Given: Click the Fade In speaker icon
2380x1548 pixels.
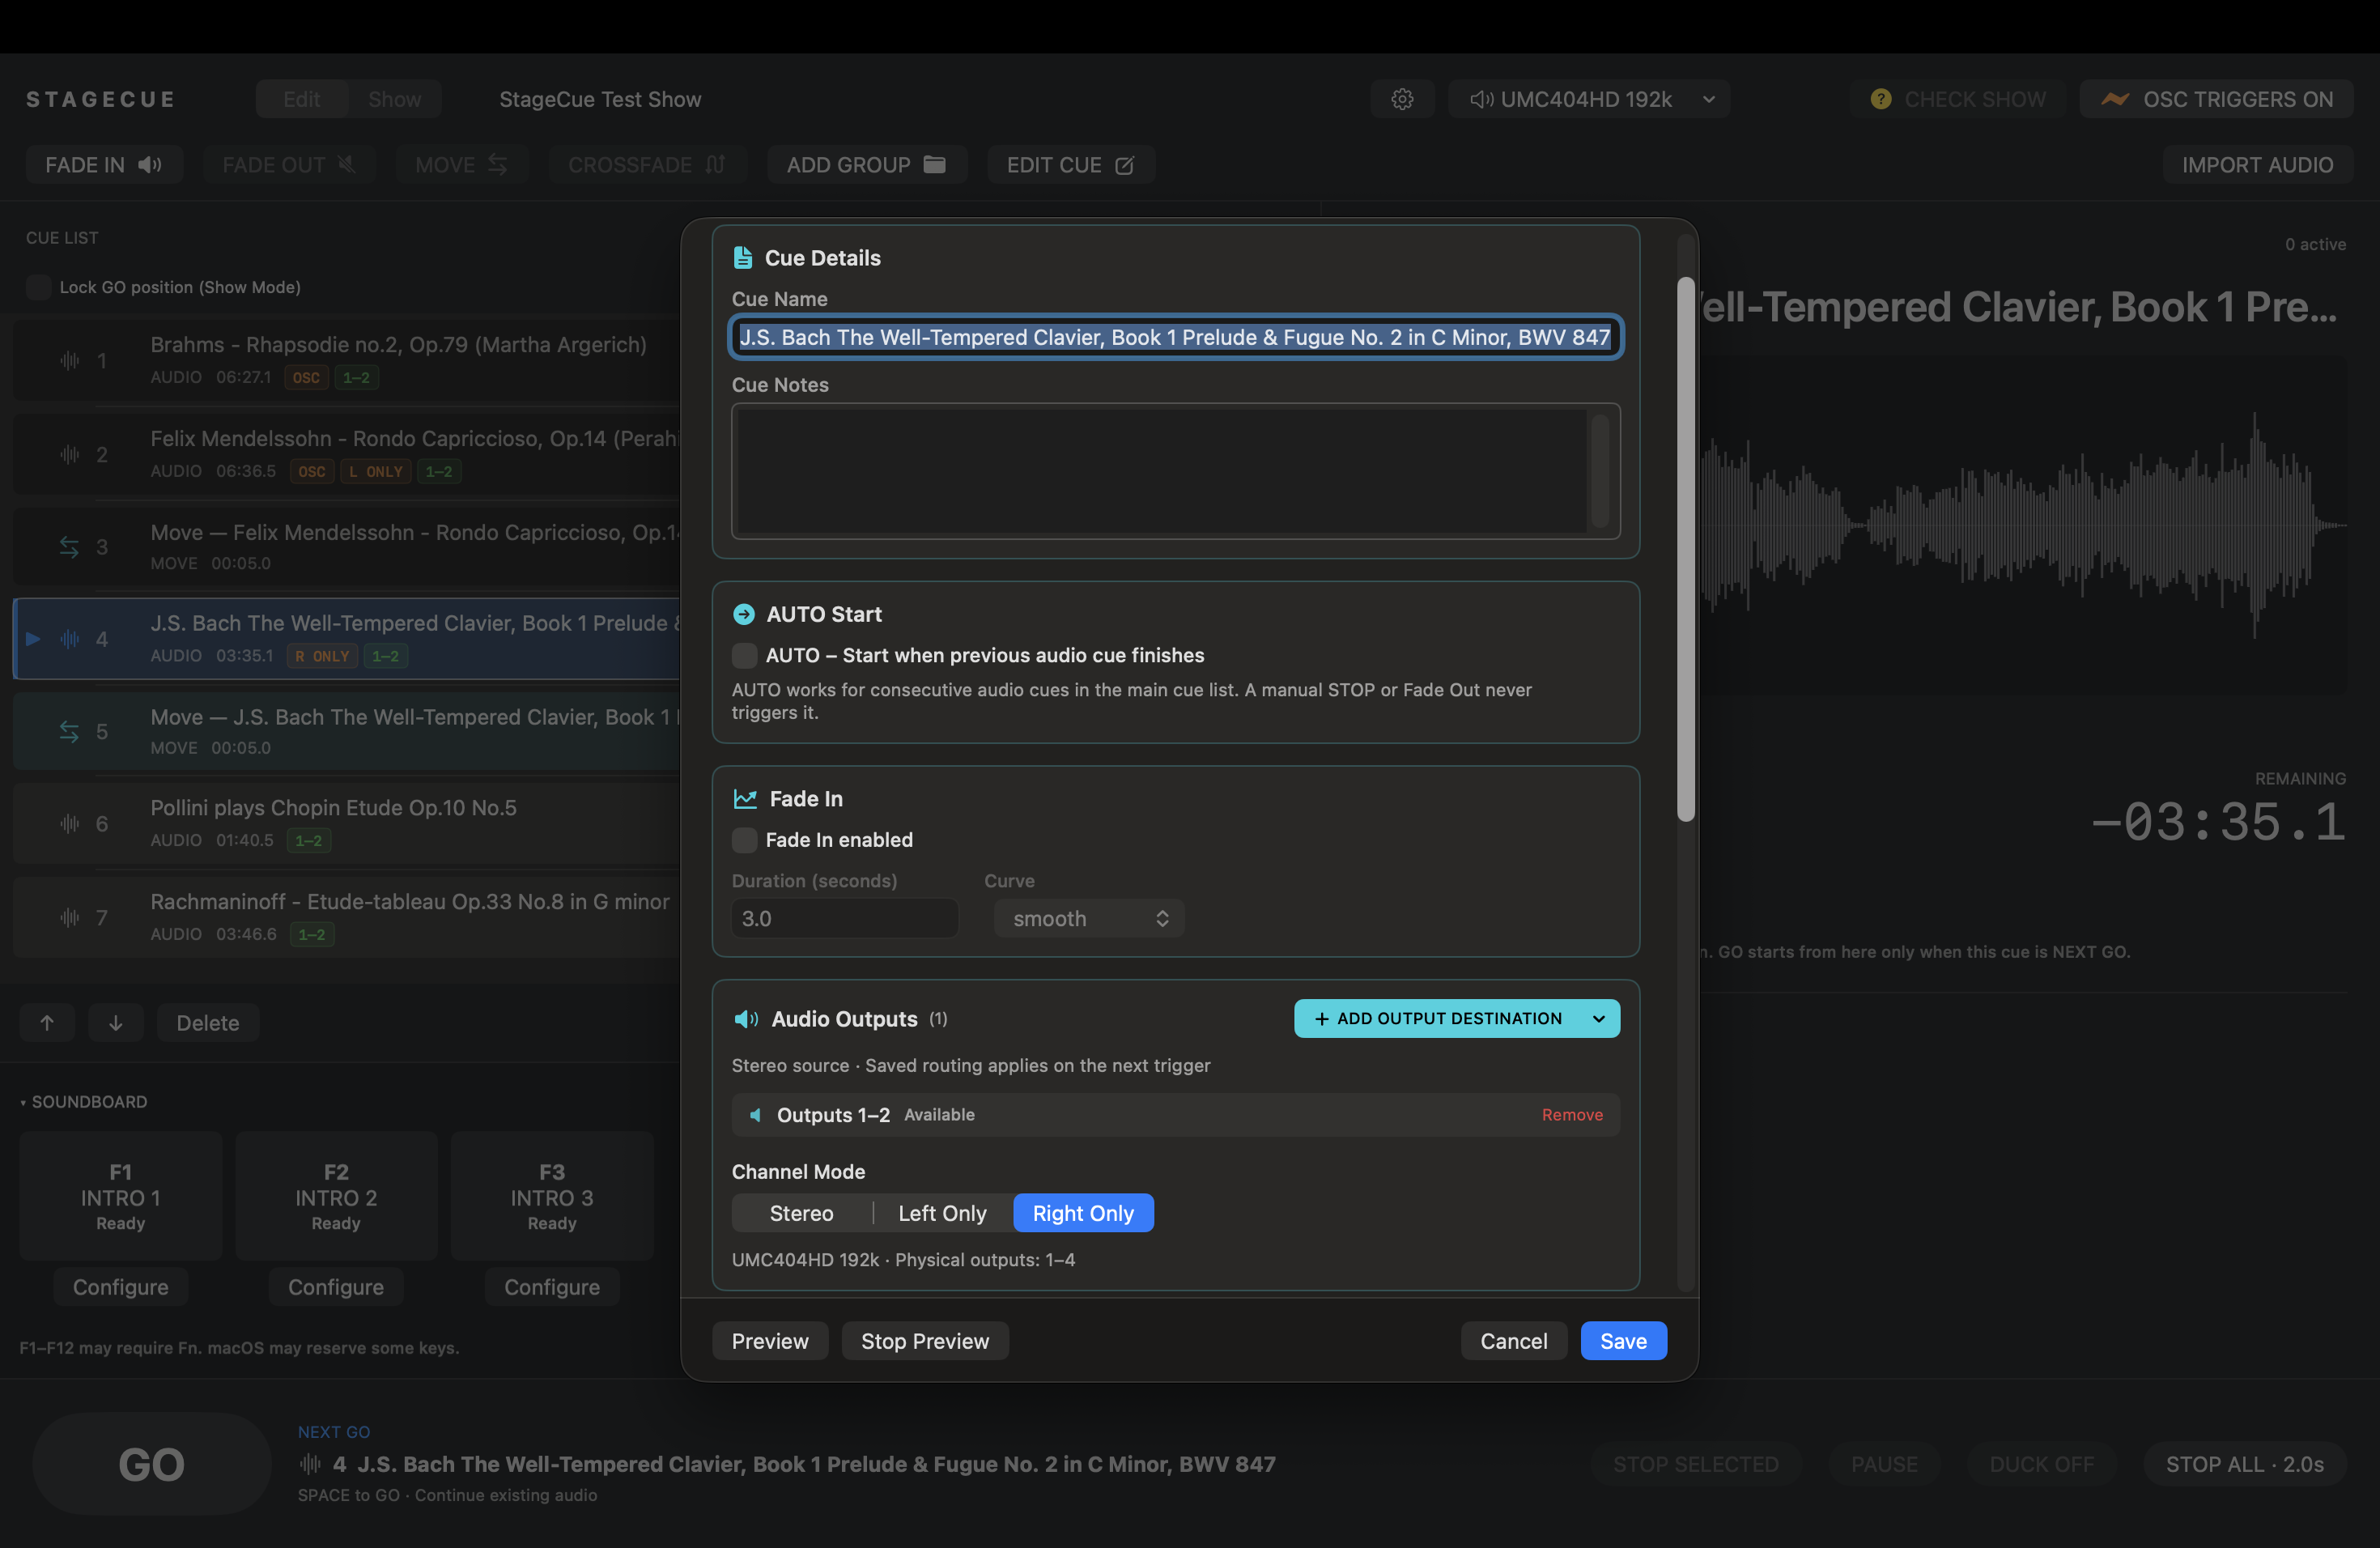Looking at the screenshot, I should coord(150,165).
